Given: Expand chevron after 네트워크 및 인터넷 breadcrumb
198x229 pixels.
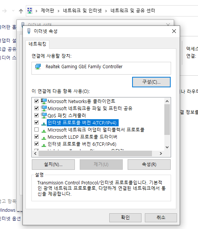Looking at the screenshot, I should (x=106, y=11).
